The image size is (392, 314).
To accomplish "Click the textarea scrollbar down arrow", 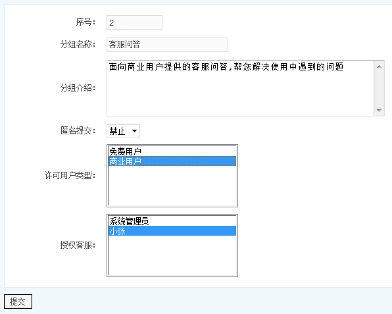I will [x=379, y=110].
